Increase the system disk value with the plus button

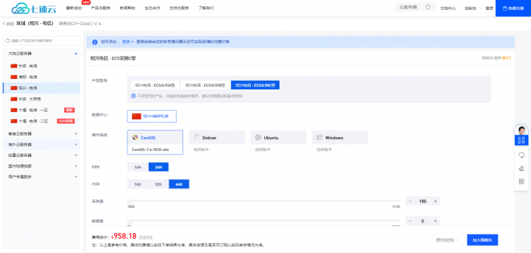coord(435,201)
